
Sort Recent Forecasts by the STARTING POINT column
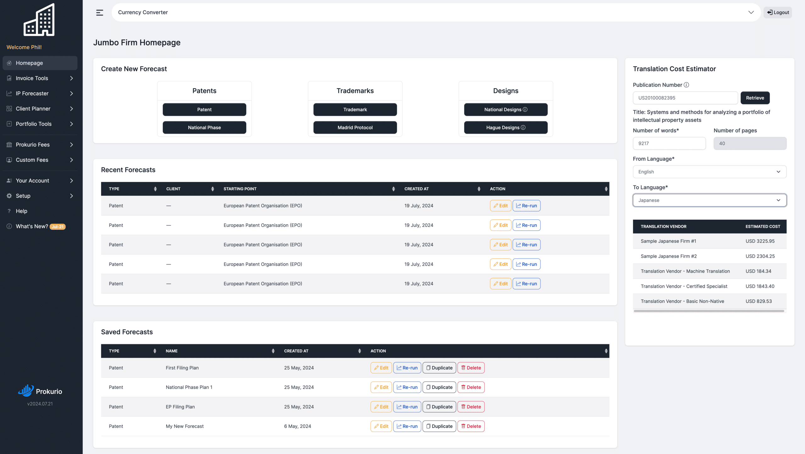393,189
